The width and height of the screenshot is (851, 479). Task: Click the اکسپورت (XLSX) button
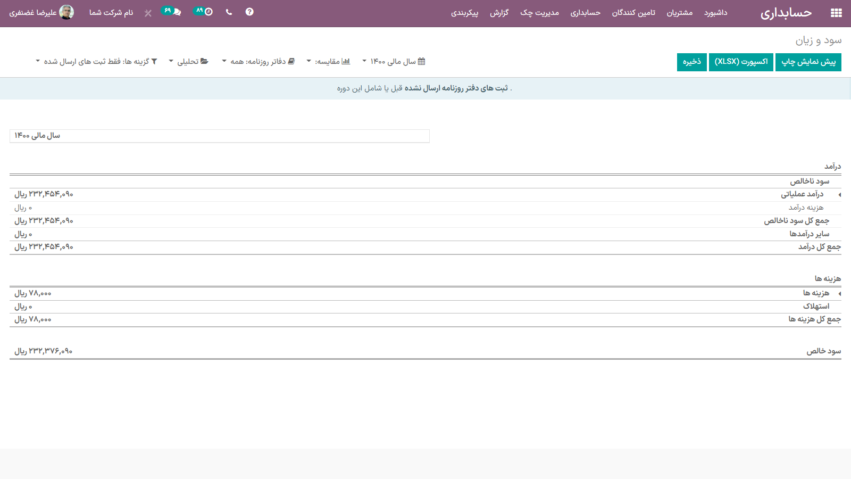pyautogui.click(x=741, y=62)
